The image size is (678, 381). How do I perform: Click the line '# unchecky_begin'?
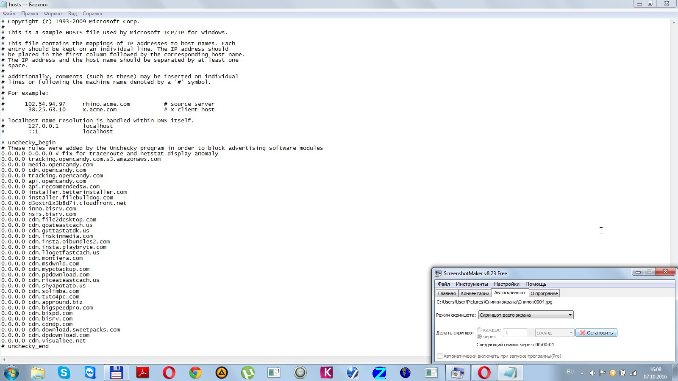point(28,143)
